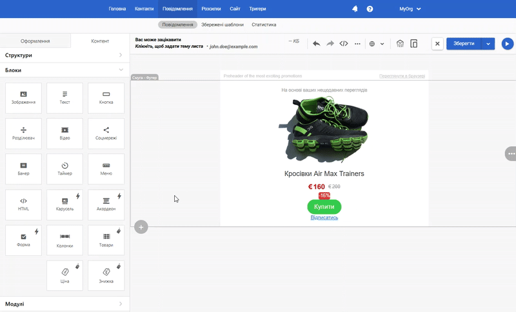Open mobile preview icon
The width and height of the screenshot is (516, 312).
pyautogui.click(x=413, y=43)
